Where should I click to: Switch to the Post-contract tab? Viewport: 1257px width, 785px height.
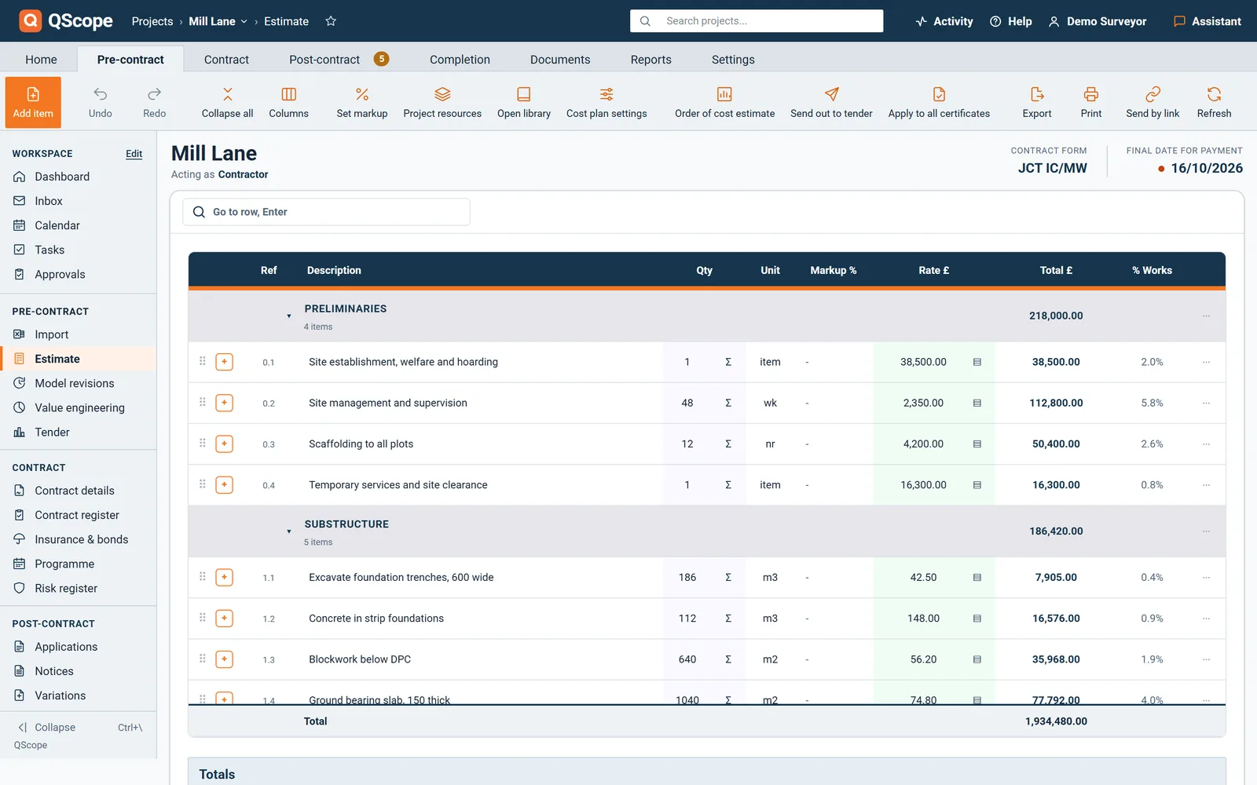pyautogui.click(x=339, y=60)
